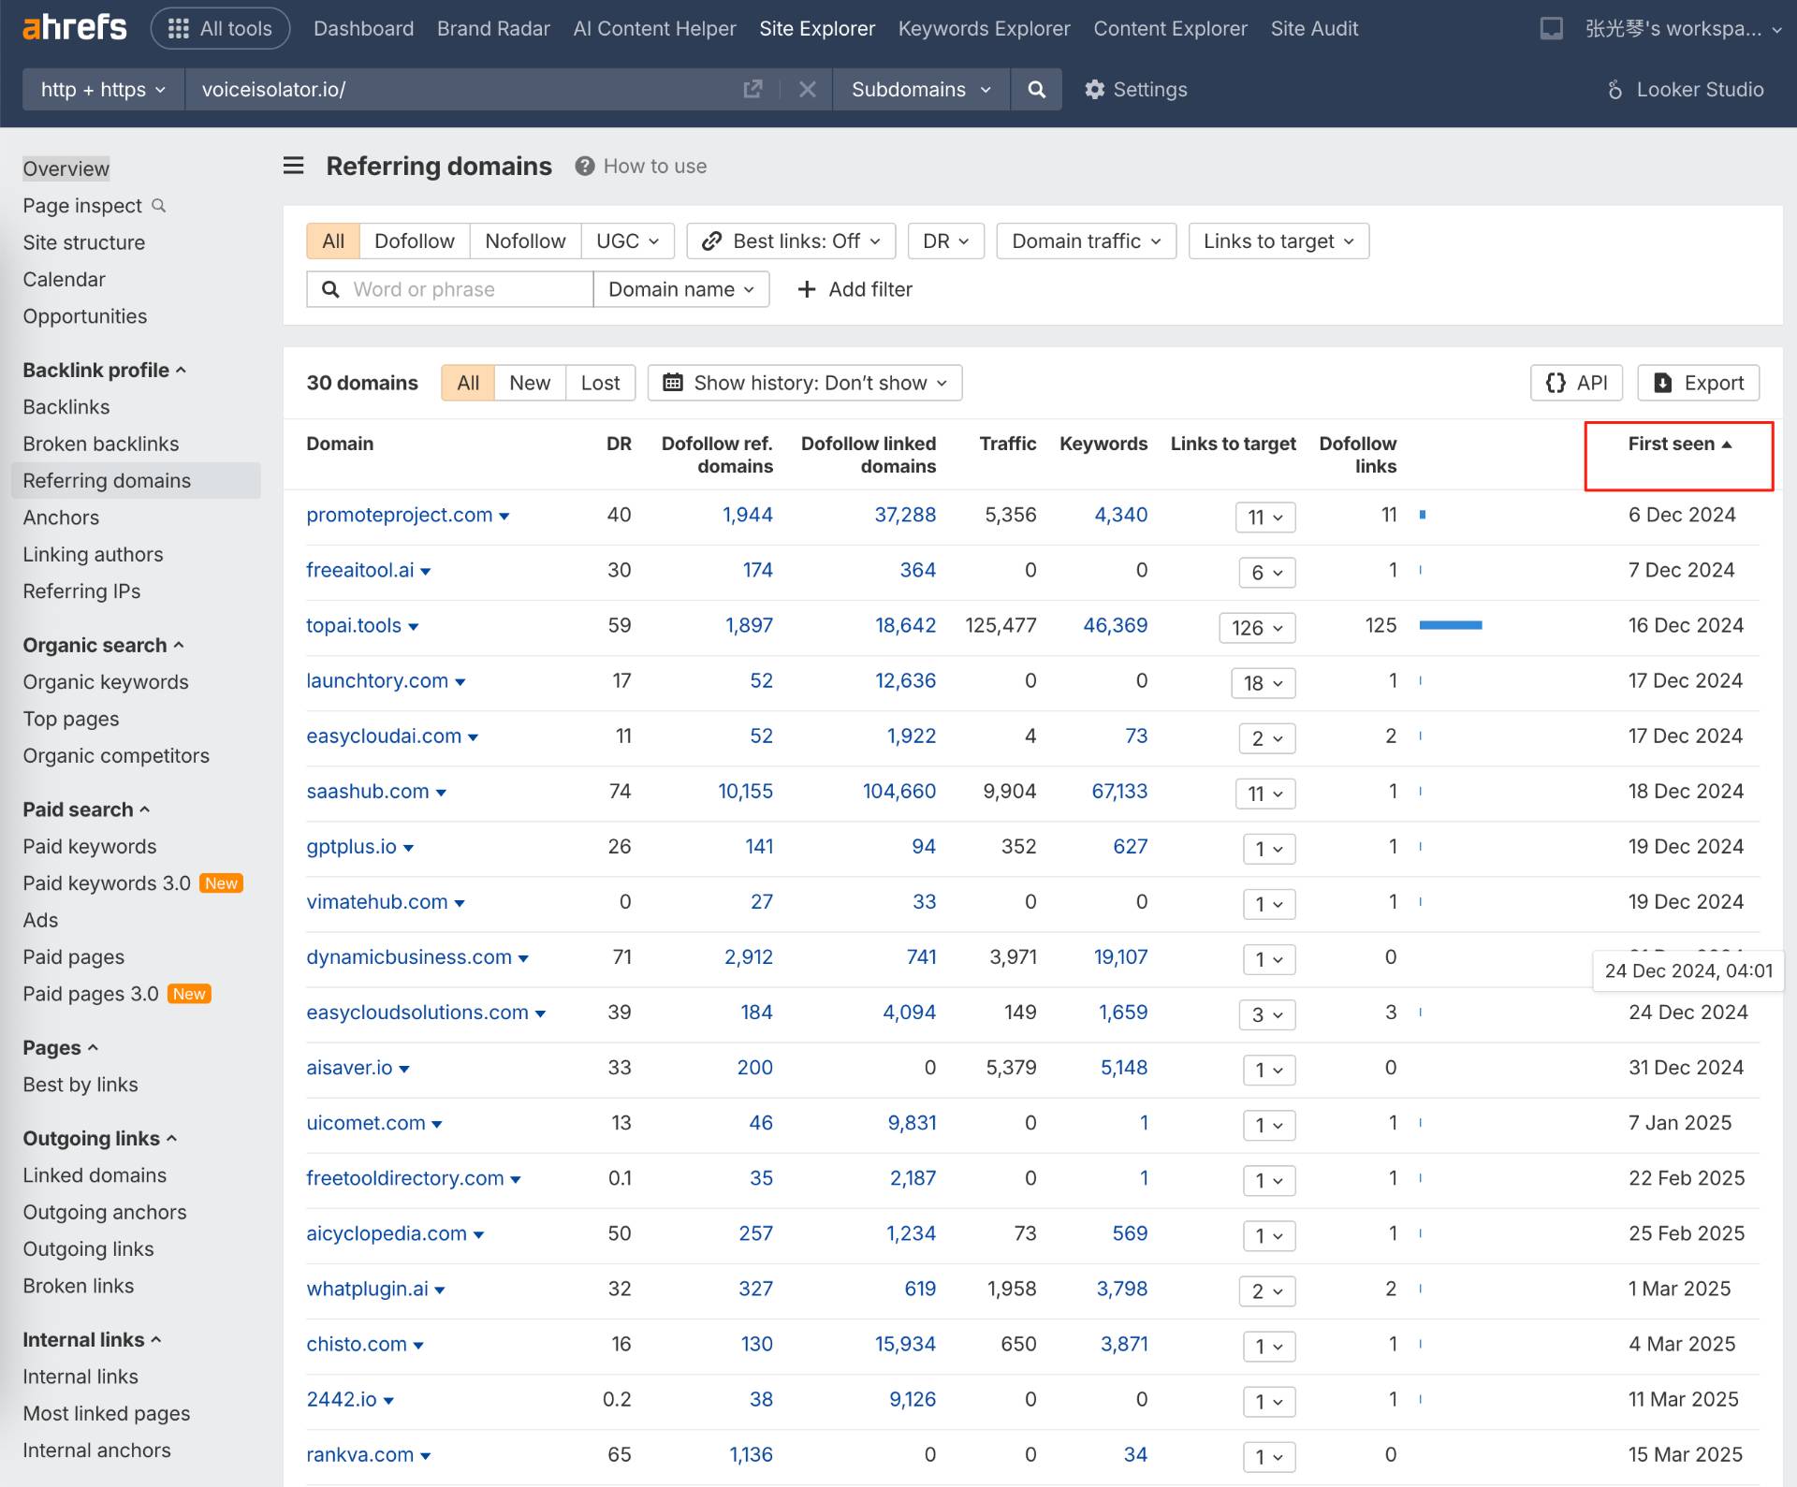Open the Best links: Off dropdown
The width and height of the screenshot is (1797, 1487).
[x=791, y=241]
